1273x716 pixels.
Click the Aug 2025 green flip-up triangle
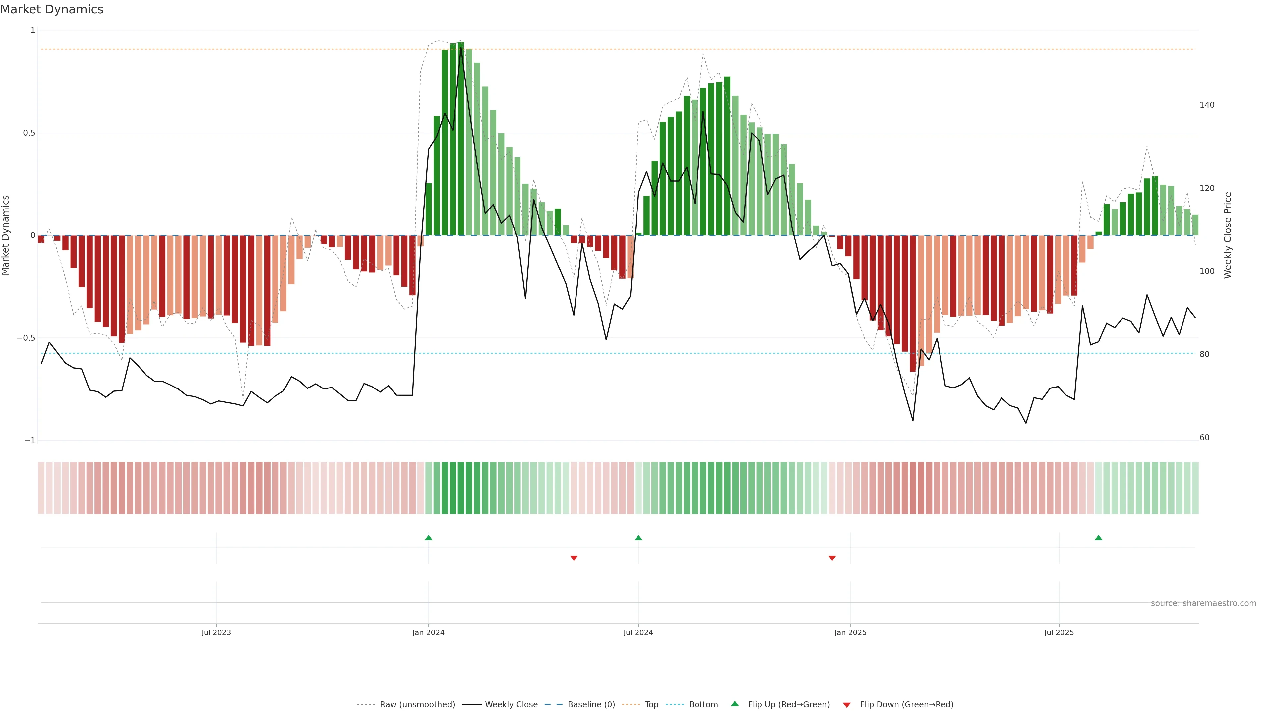coord(1098,538)
